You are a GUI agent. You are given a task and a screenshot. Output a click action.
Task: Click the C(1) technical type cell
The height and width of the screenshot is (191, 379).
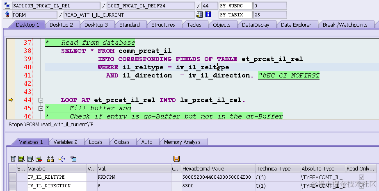(x=278, y=185)
